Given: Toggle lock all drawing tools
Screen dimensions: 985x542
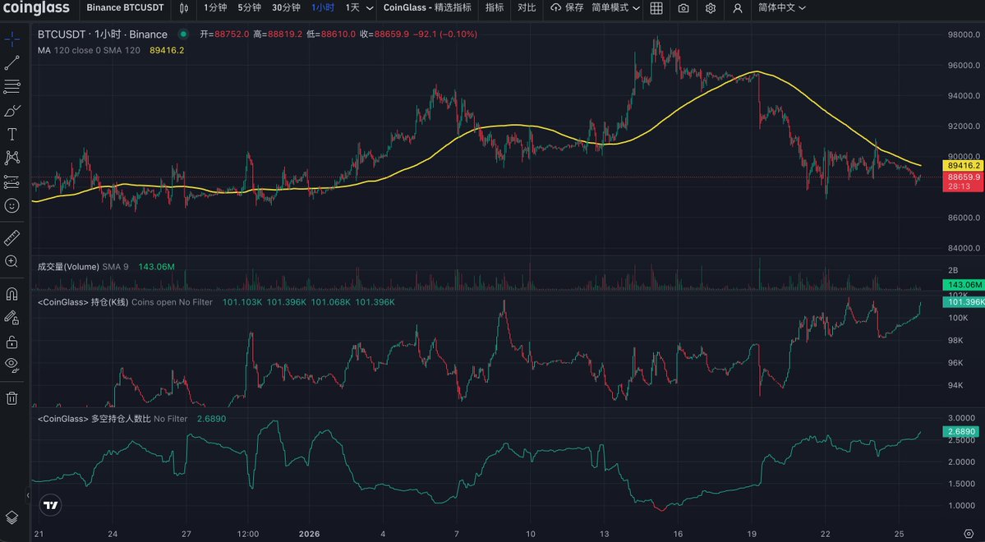Looking at the screenshot, I should point(12,341).
